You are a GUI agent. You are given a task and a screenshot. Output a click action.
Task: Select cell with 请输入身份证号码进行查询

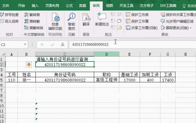point(65,59)
